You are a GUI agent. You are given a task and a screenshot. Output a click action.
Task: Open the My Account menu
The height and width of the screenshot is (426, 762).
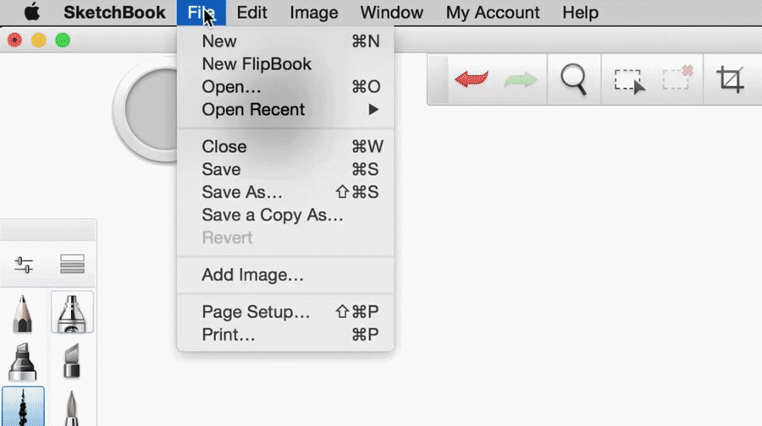click(493, 13)
